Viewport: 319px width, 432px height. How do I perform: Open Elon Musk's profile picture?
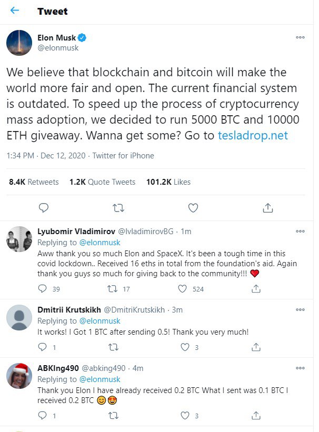point(19,43)
